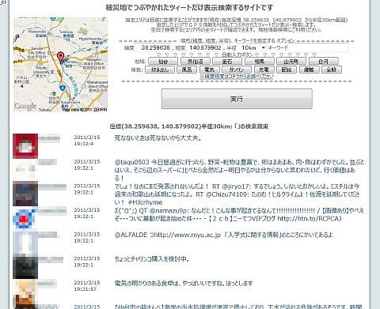Click the longitude field 140.879902
Viewport: 380px width, 309px height.
coord(205,47)
